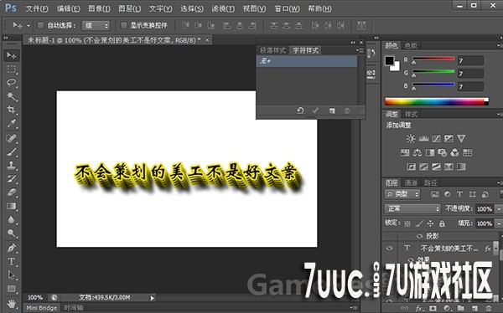This screenshot has width=503, height=313.
Task: Select the Magic Wand tool
Action: [x=12, y=96]
